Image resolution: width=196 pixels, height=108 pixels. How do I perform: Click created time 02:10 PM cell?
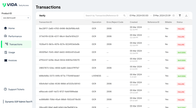point(134,30)
